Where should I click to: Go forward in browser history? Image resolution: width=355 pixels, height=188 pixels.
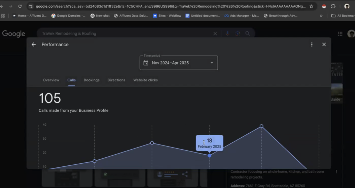(11, 6)
